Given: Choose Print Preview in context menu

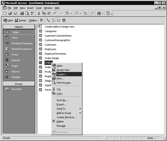Looking at the screenshot, I should pyautogui.click(x=67, y=83).
